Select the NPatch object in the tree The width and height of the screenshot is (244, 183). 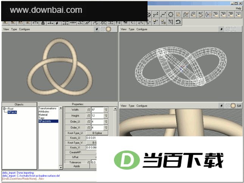click(12, 112)
